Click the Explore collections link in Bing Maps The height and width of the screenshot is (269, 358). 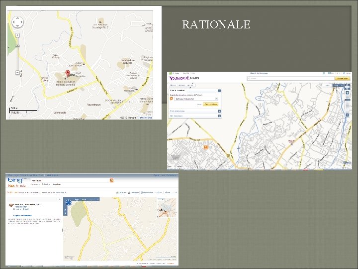22,216
